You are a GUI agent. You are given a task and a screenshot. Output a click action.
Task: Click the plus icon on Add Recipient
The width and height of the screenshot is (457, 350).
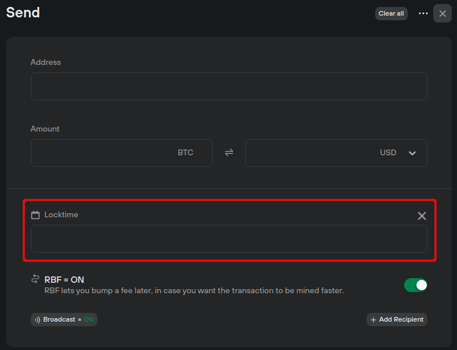[373, 320]
